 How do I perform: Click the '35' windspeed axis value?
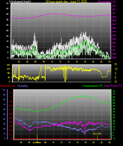(7, 20)
